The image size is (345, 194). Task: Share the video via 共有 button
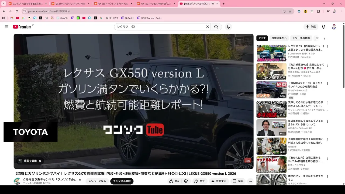pos(200,181)
